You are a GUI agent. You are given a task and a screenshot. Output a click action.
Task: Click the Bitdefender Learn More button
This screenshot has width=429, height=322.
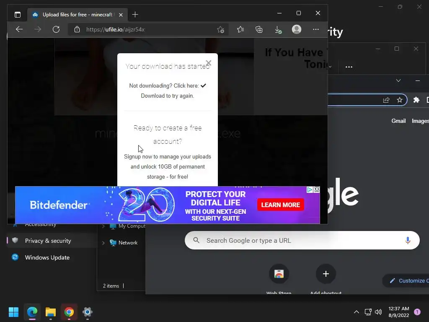pyautogui.click(x=280, y=205)
